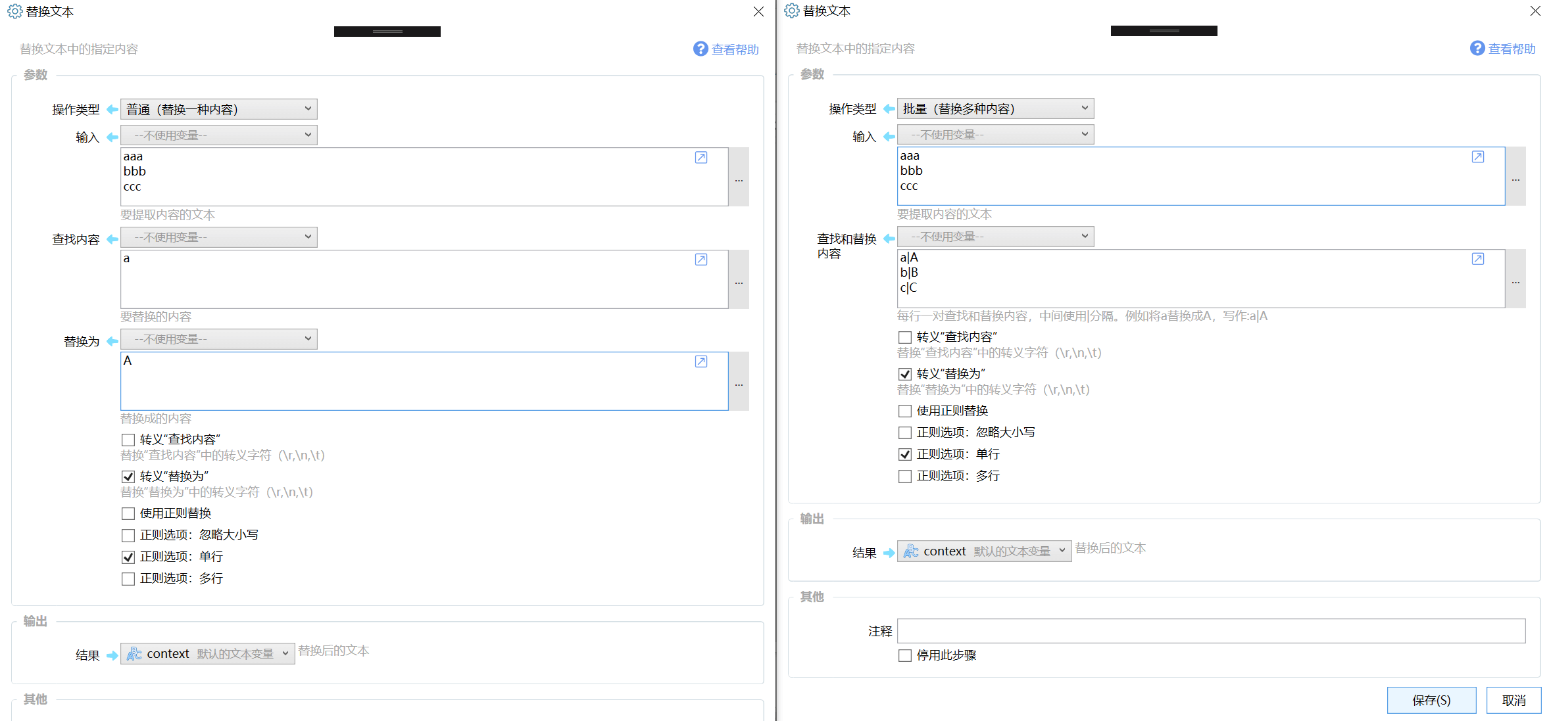Screen dimensions: 1549x721
Task: Click blue help question mark icon in left dialog
Action: click(x=701, y=49)
